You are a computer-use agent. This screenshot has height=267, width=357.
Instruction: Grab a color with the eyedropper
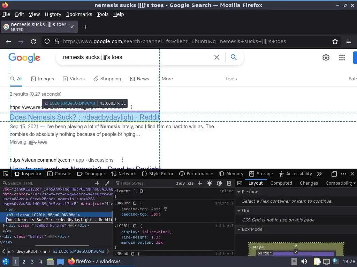107,183
